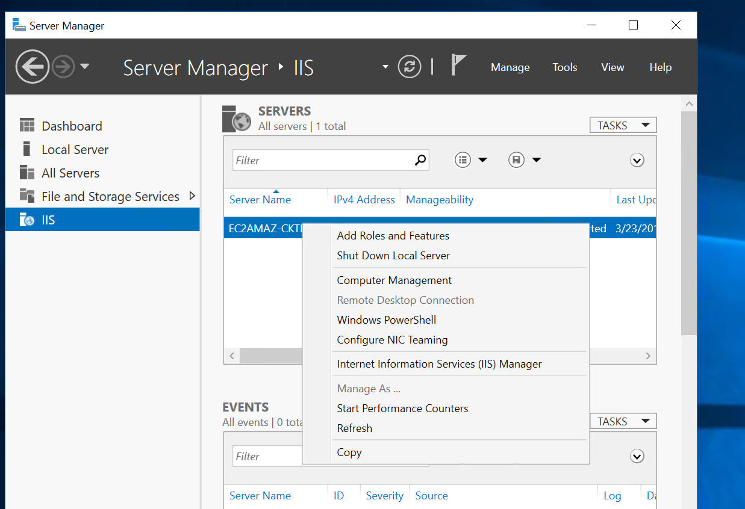This screenshot has height=509, width=745.
Task: Go back with the back arrow button
Action: point(32,67)
